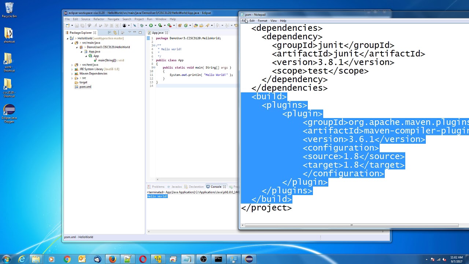Open the Windows Start button
469x264 pixels.
pyautogui.click(x=6, y=259)
